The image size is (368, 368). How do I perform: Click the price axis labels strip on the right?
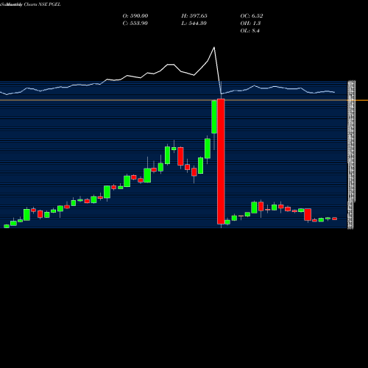pos(351,155)
